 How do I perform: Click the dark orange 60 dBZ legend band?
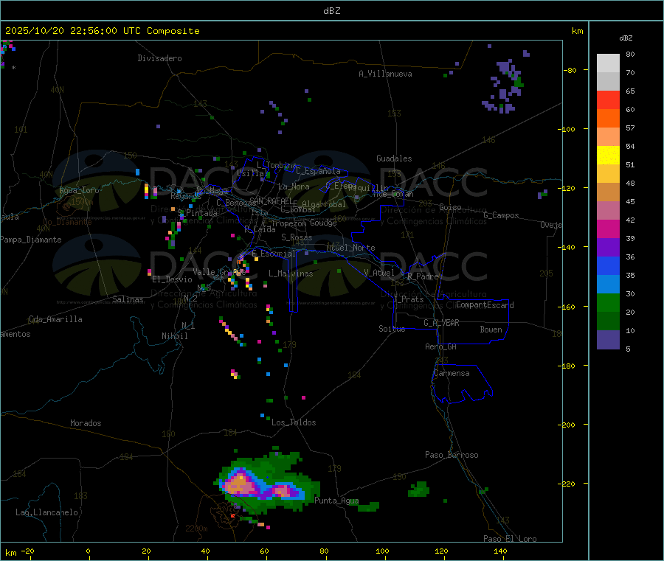click(608, 119)
